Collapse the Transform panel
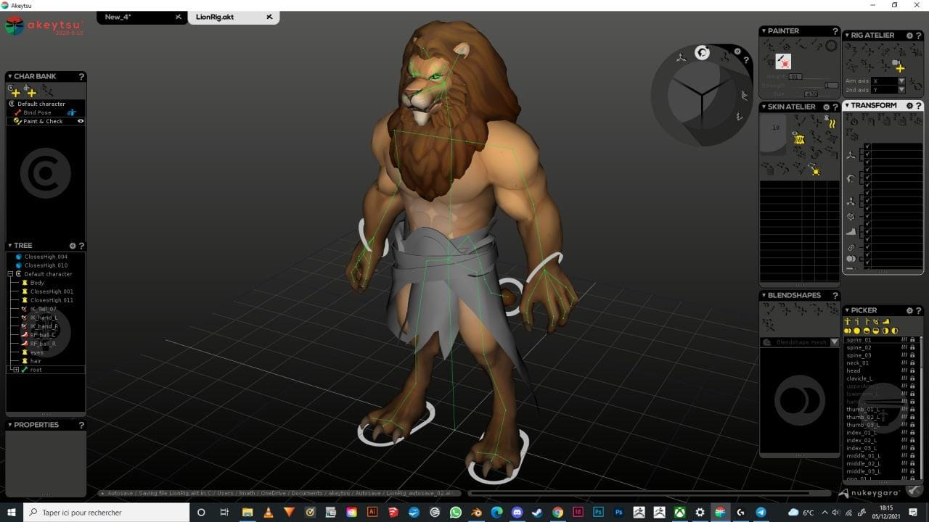Viewport: 929px width, 522px height. coord(847,106)
